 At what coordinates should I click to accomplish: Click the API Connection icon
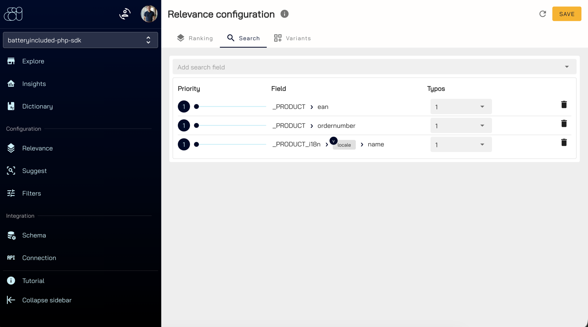tap(11, 258)
